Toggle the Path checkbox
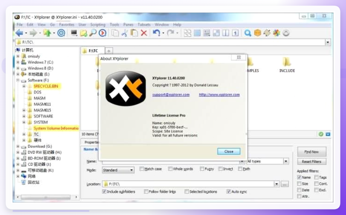This screenshot has width=346, height=215. point(240,169)
